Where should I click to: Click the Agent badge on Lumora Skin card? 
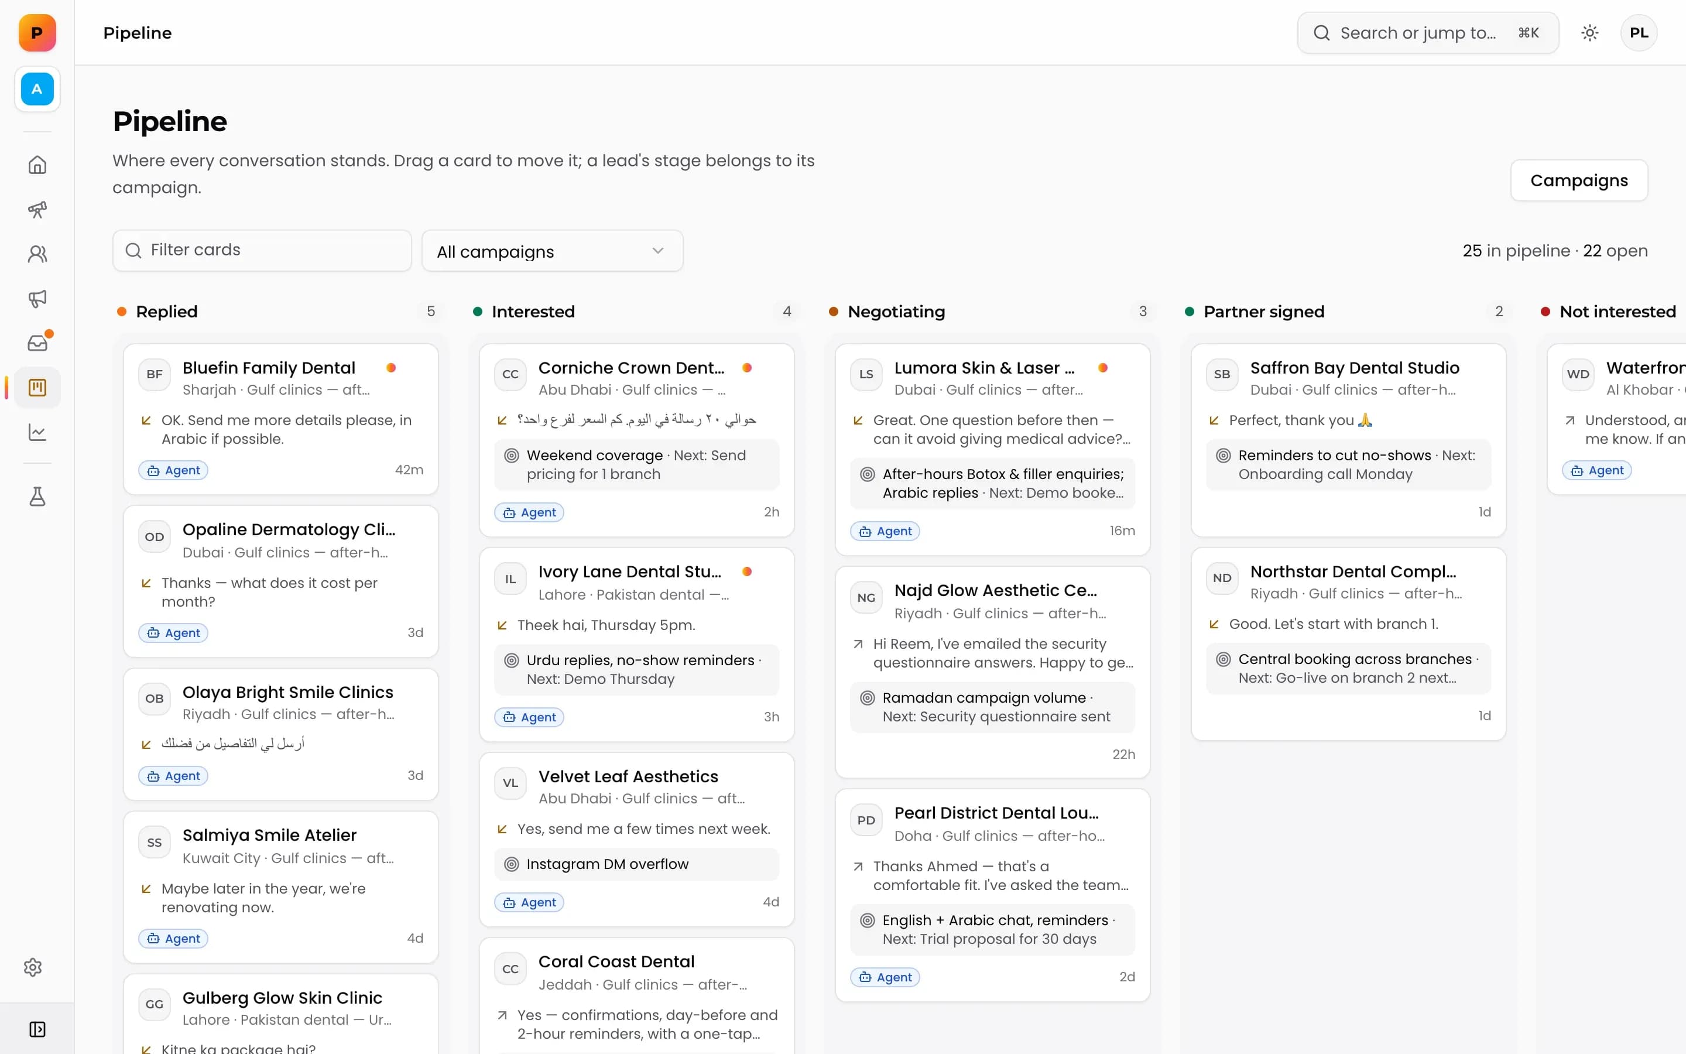(x=885, y=531)
